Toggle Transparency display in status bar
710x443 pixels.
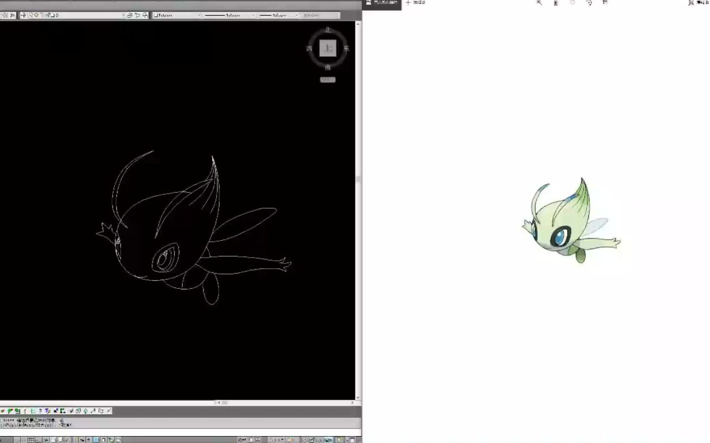tap(96, 440)
